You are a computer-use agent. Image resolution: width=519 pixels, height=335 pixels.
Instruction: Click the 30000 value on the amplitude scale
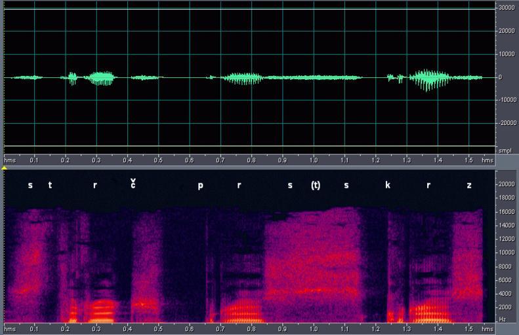[506, 8]
